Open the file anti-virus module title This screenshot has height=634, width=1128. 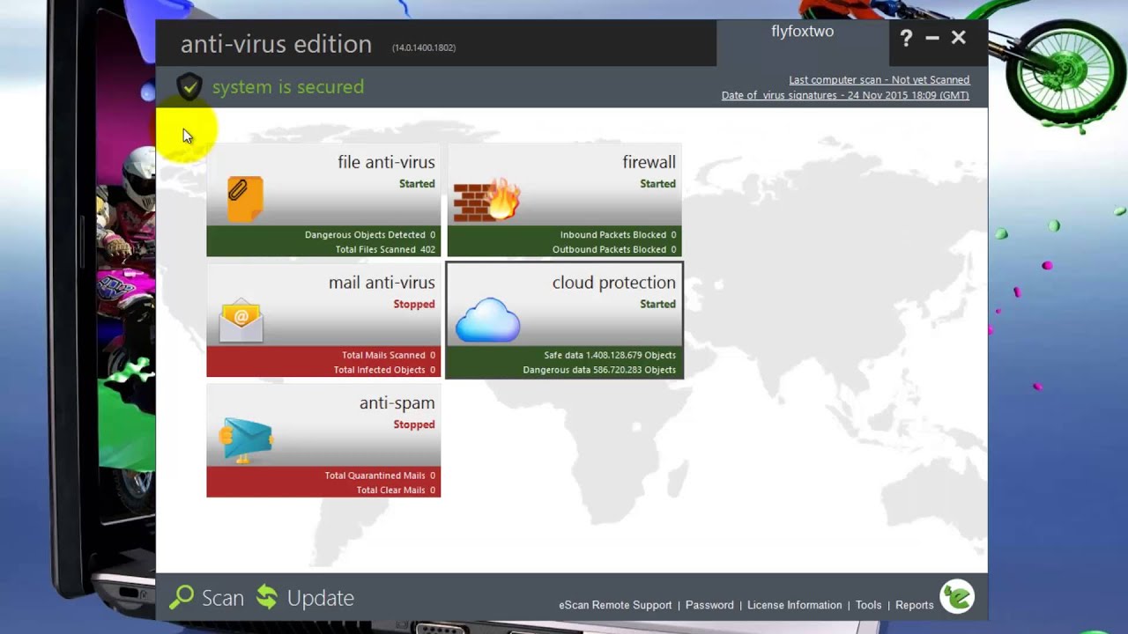386,162
